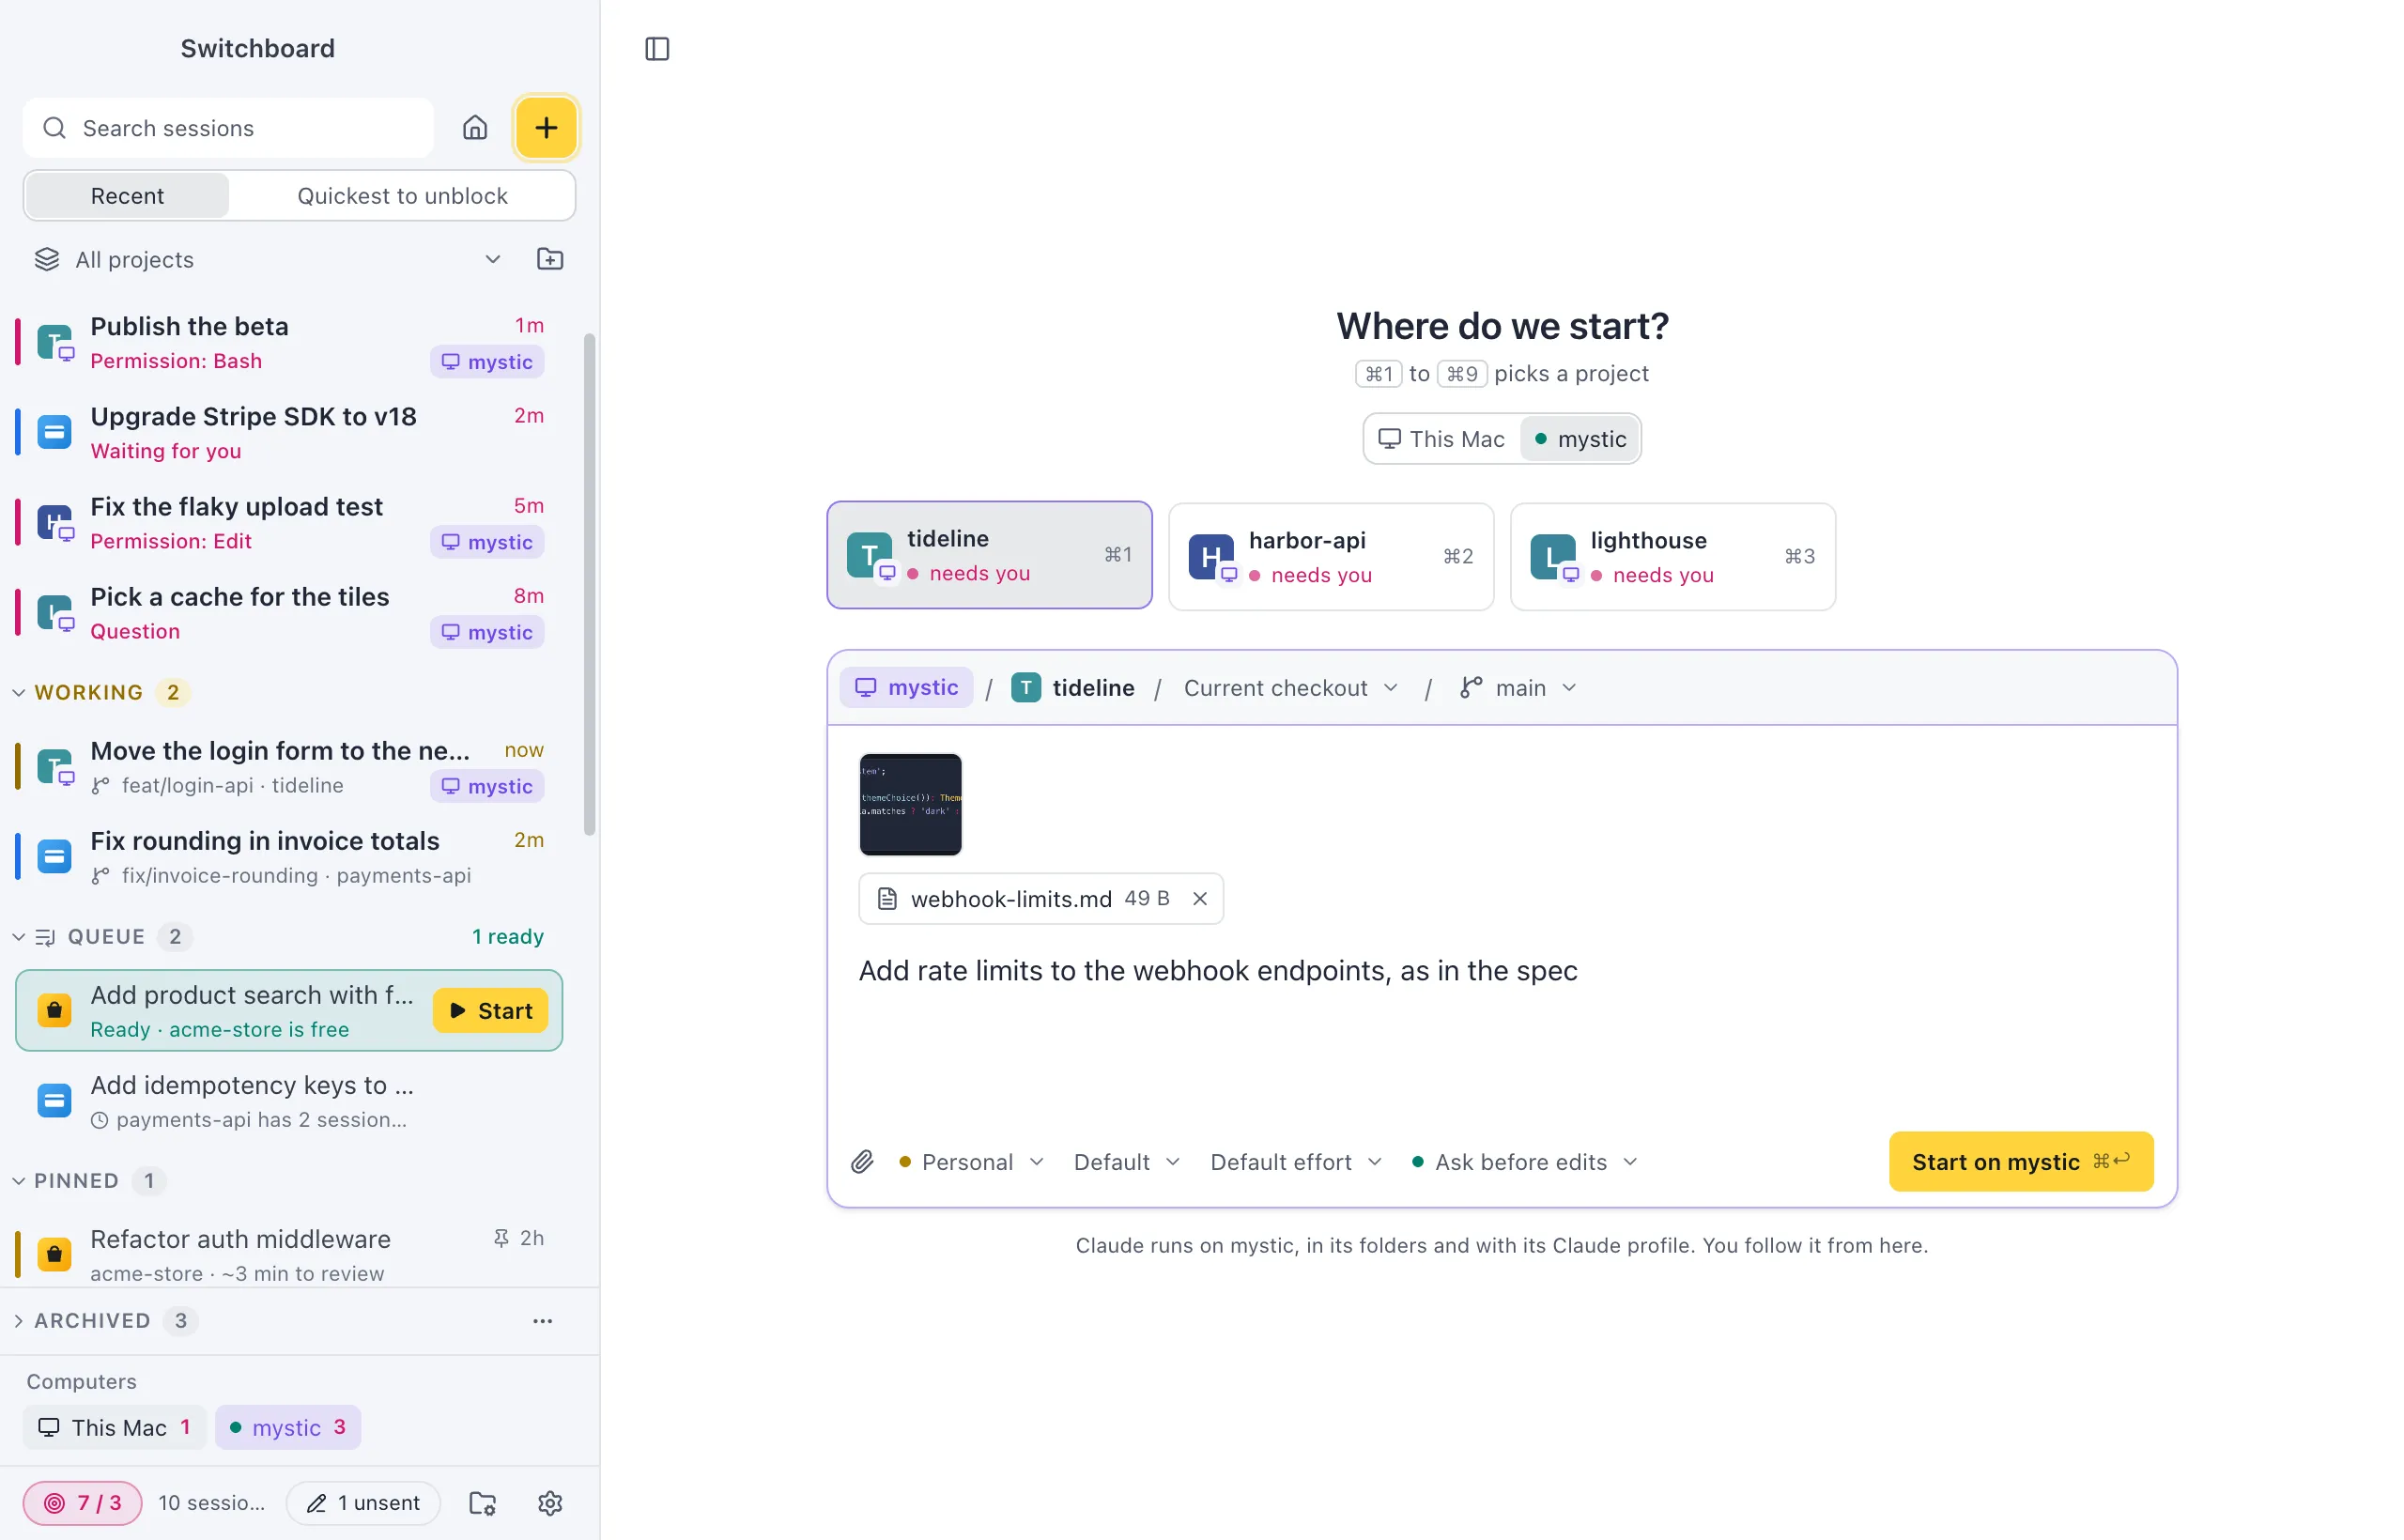Viewport: 2404px width, 1540px height.
Task: Collapse the QUEUE section
Action: coord(19,937)
